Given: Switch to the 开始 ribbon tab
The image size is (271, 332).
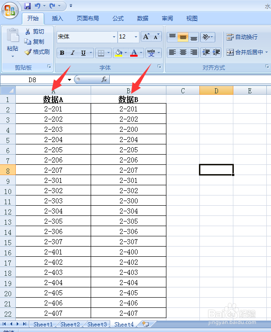Looking at the screenshot, I should [33, 19].
